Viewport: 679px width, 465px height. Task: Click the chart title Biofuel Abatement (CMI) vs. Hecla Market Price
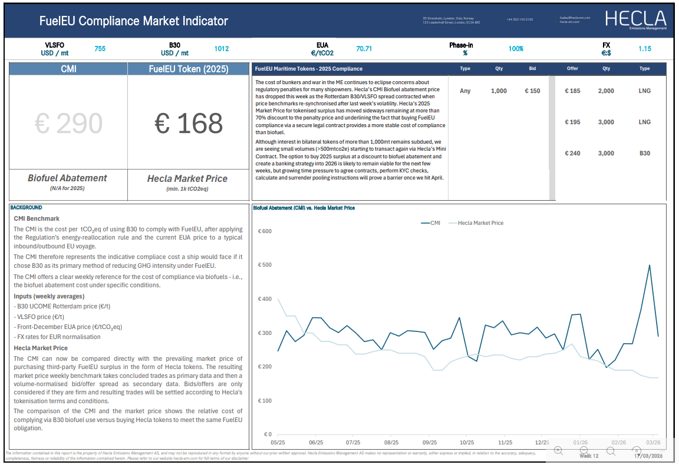[304, 208]
